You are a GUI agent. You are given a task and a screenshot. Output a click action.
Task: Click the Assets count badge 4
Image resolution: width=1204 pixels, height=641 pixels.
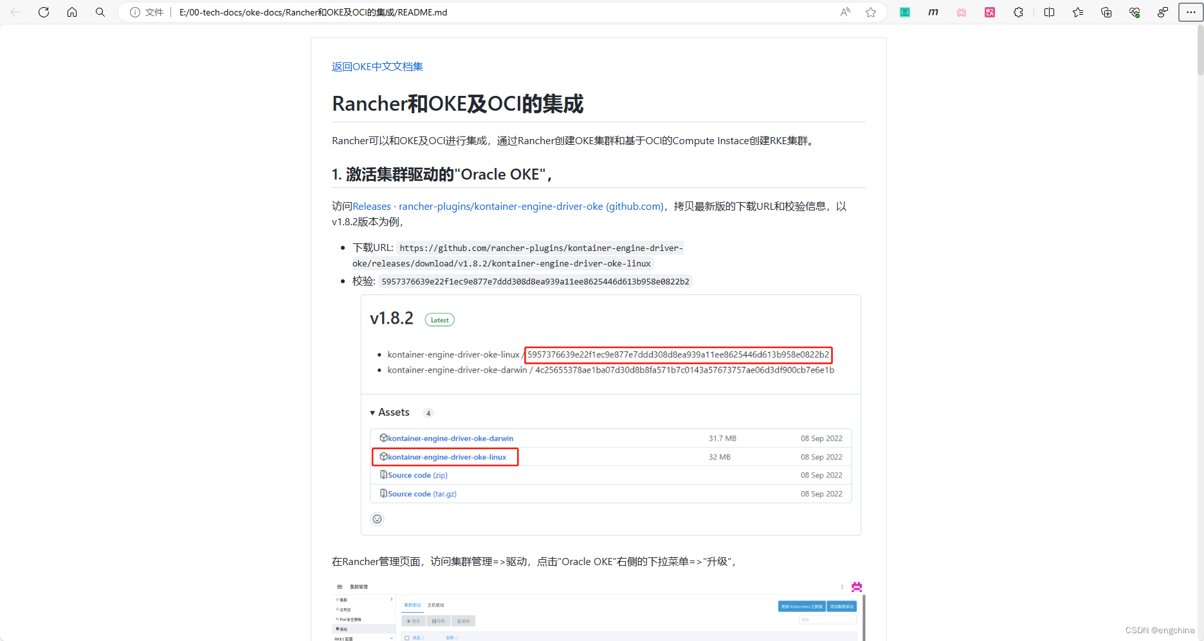point(428,413)
